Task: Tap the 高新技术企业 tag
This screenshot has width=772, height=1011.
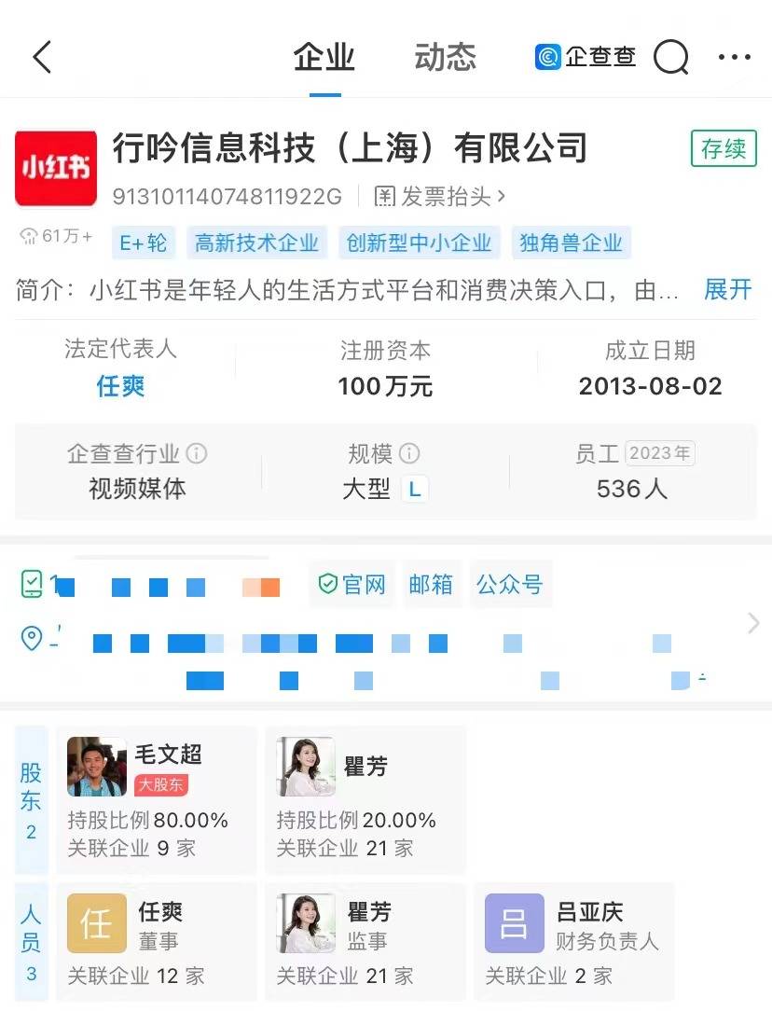Action: click(x=257, y=242)
